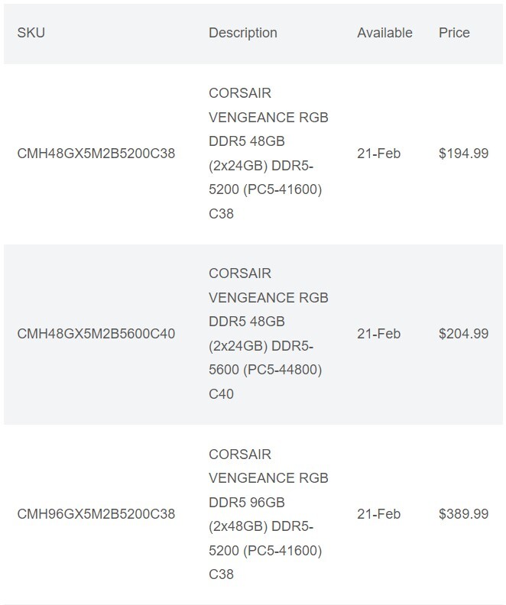The width and height of the screenshot is (506, 605).
Task: Click the Description column header
Action: [x=243, y=33]
